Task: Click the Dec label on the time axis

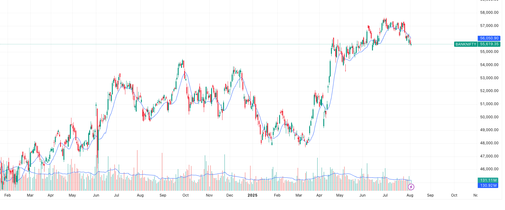Action: click(x=230, y=195)
